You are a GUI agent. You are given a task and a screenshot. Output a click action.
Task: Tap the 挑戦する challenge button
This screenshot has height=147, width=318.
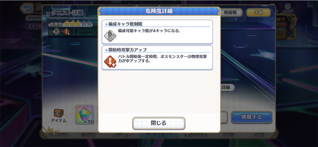(x=252, y=117)
